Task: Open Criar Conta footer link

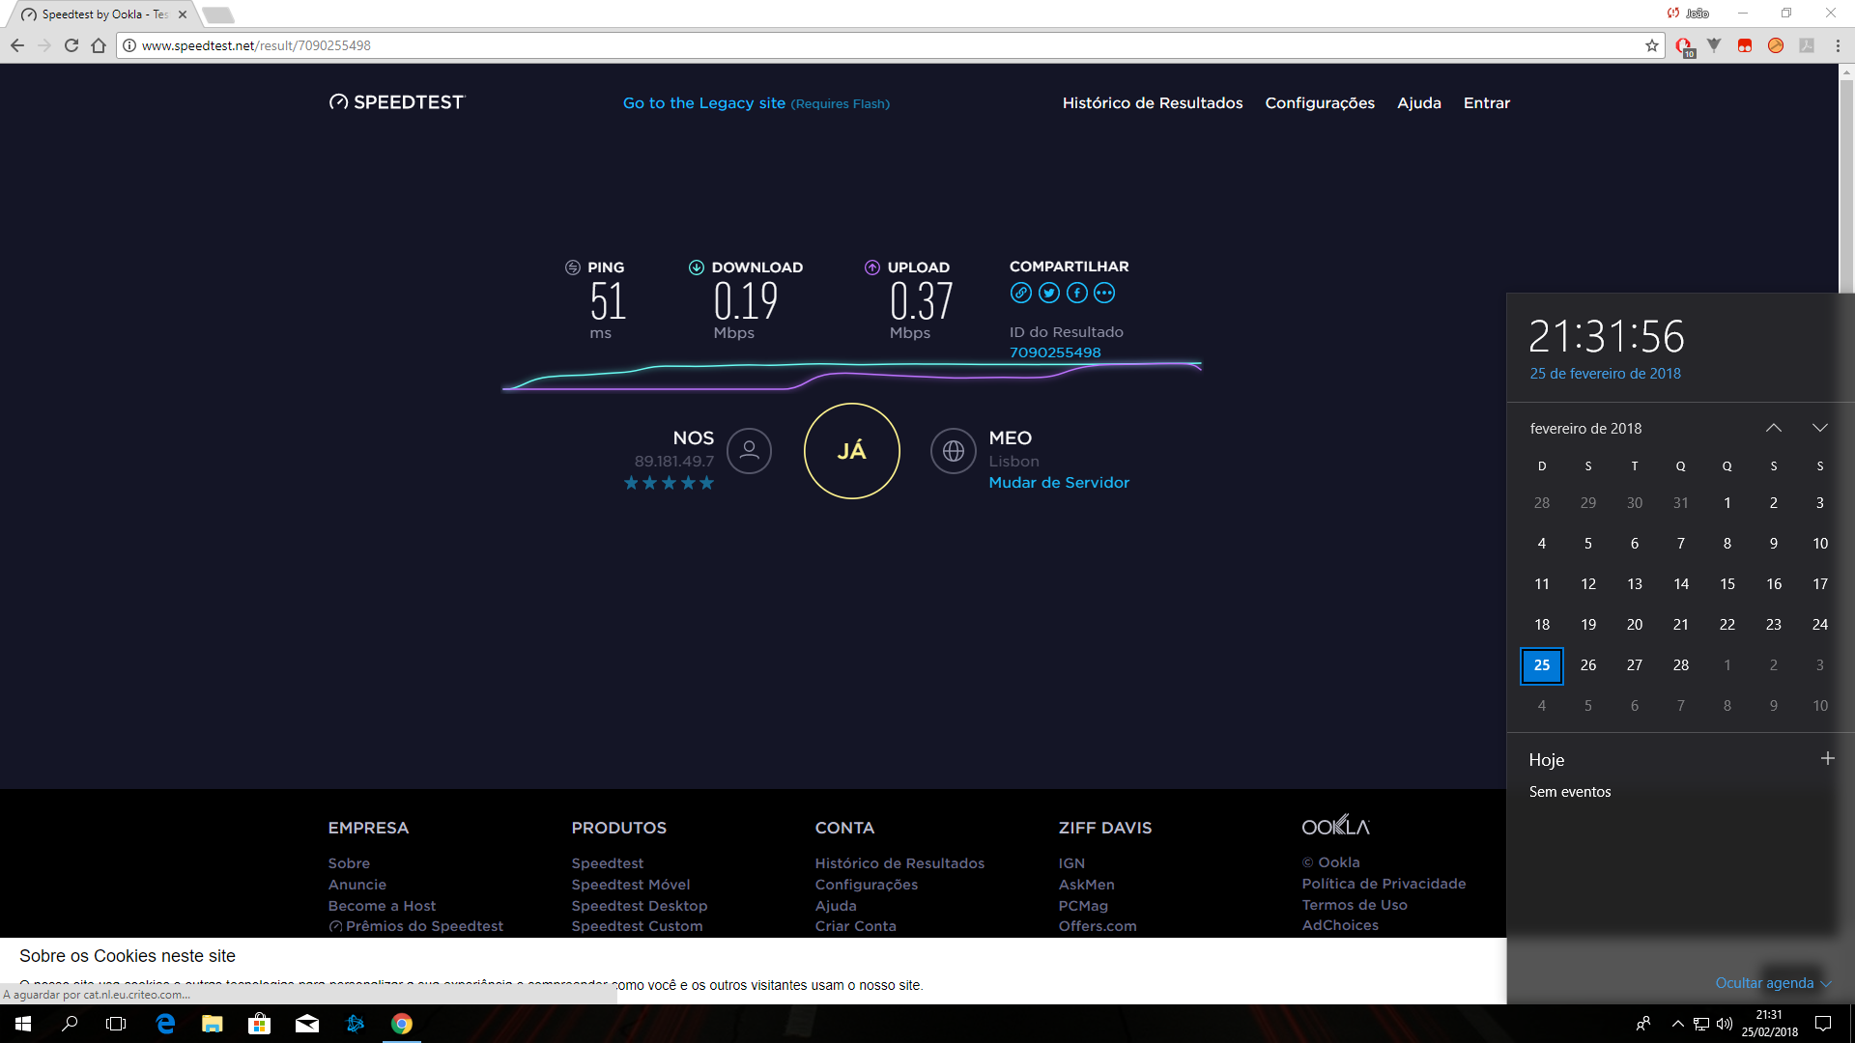Action: point(855,926)
